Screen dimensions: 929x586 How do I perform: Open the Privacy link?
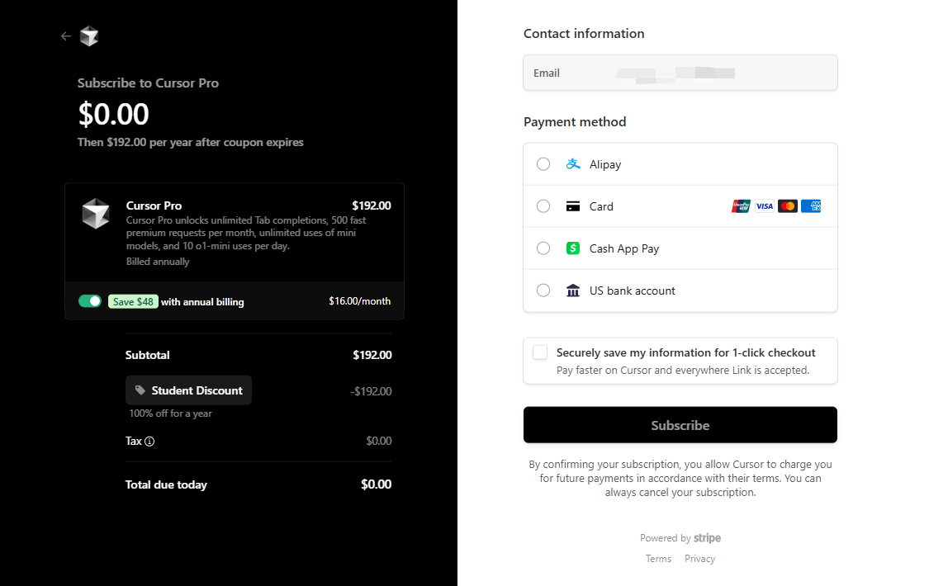pos(699,559)
